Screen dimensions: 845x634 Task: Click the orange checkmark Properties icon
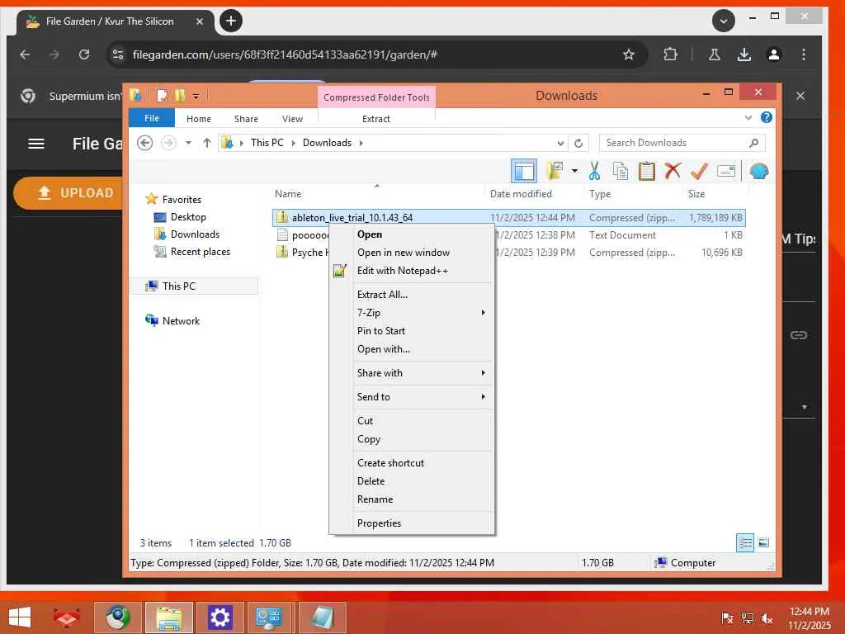pos(699,171)
